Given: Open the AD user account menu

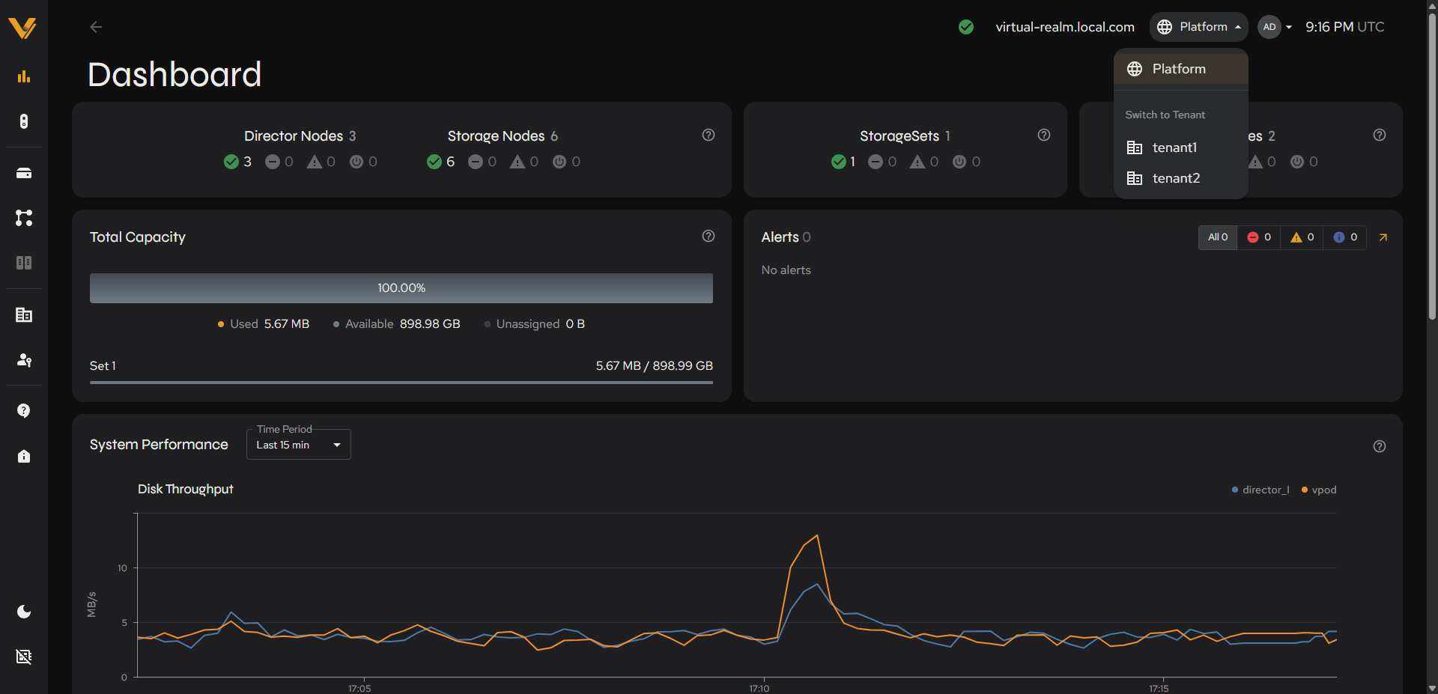Looking at the screenshot, I should (1275, 27).
